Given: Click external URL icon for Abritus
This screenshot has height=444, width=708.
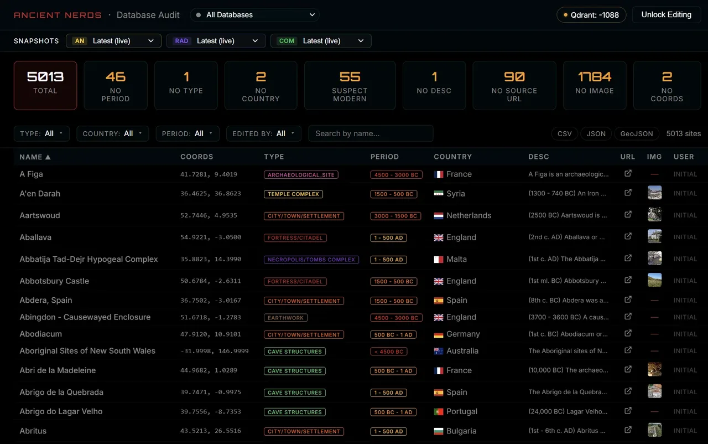Looking at the screenshot, I should pyautogui.click(x=628, y=430).
